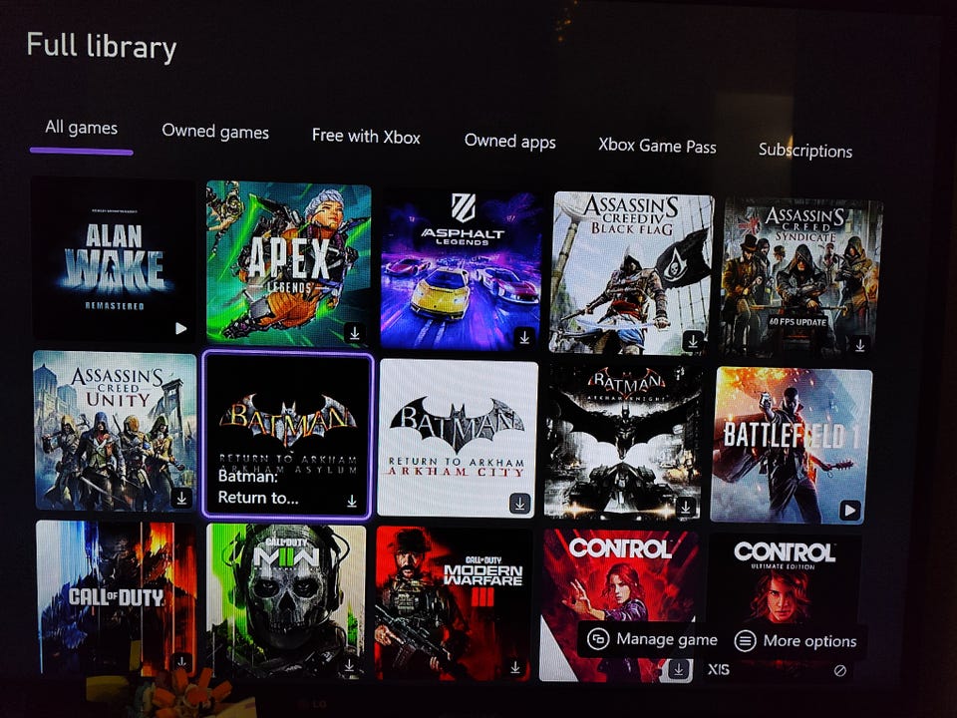Viewport: 957px width, 718px height.
Task: Go to the Owned apps tab
Action: pyautogui.click(x=510, y=141)
